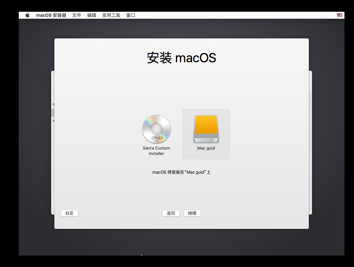The height and width of the screenshot is (267, 354).
Task: Click the 继续 button
Action: tap(192, 213)
